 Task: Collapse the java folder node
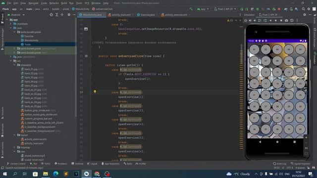pyautogui.click(x=11, y=28)
